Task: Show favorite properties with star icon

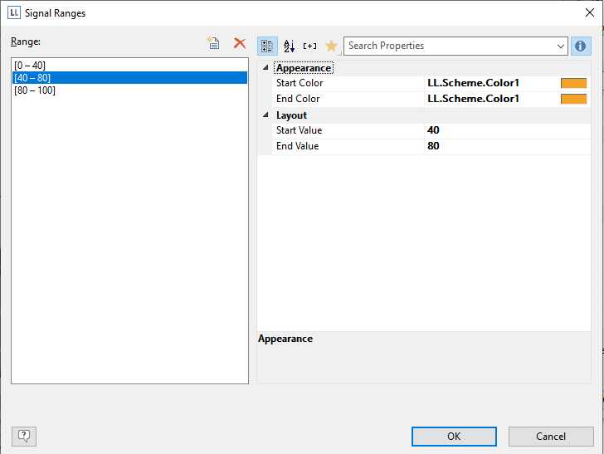Action: (x=331, y=46)
